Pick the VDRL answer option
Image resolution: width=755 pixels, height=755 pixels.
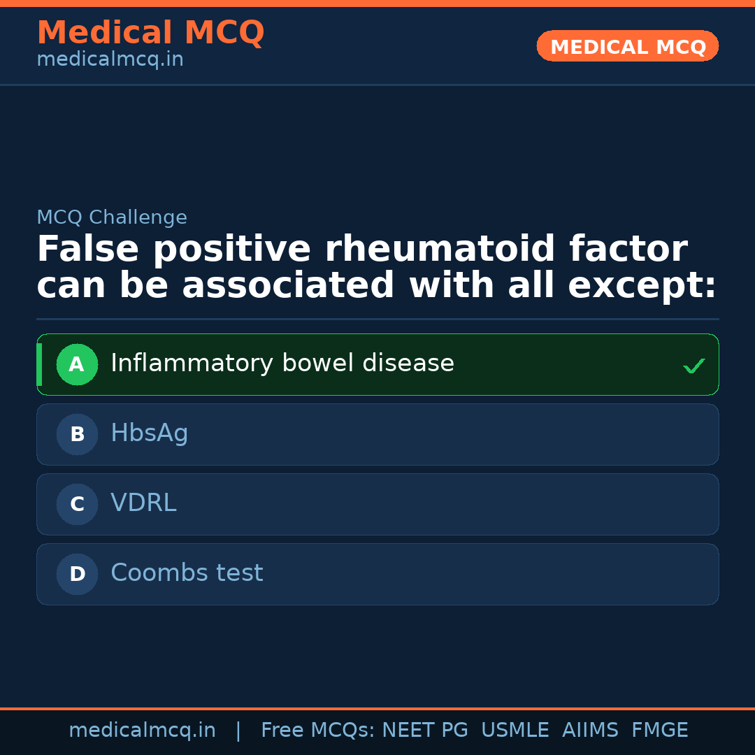[x=143, y=503]
